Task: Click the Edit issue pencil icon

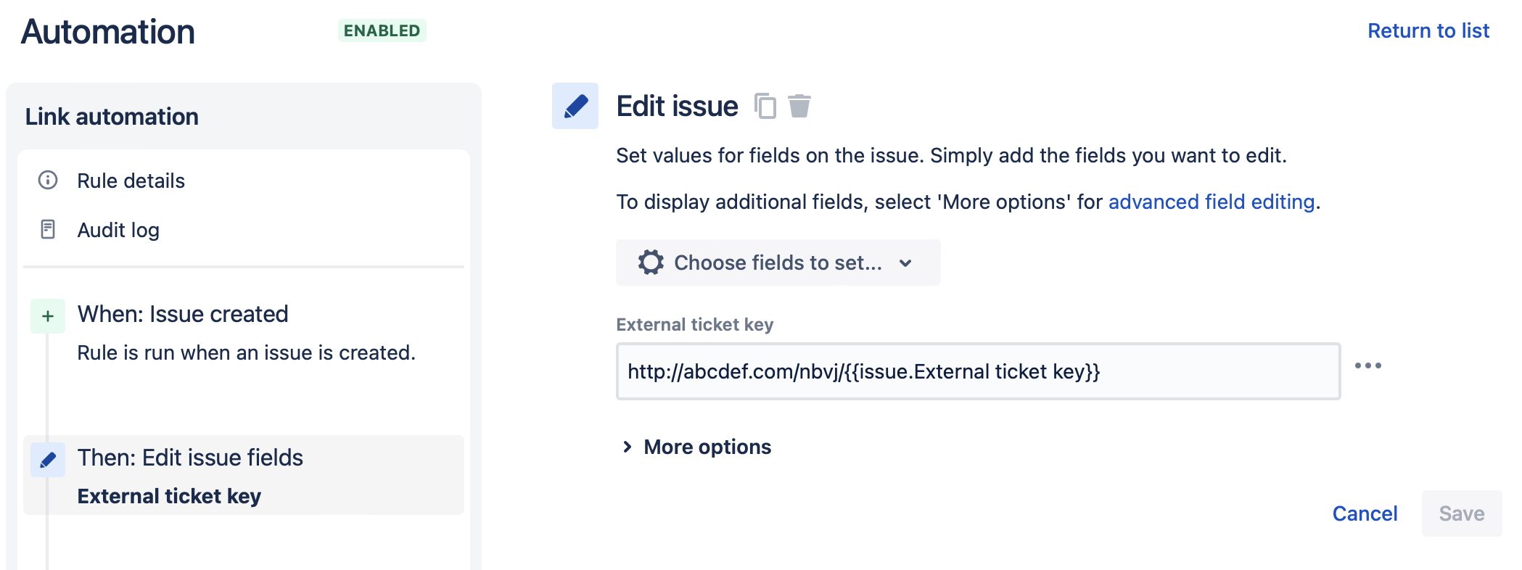Action: (574, 106)
